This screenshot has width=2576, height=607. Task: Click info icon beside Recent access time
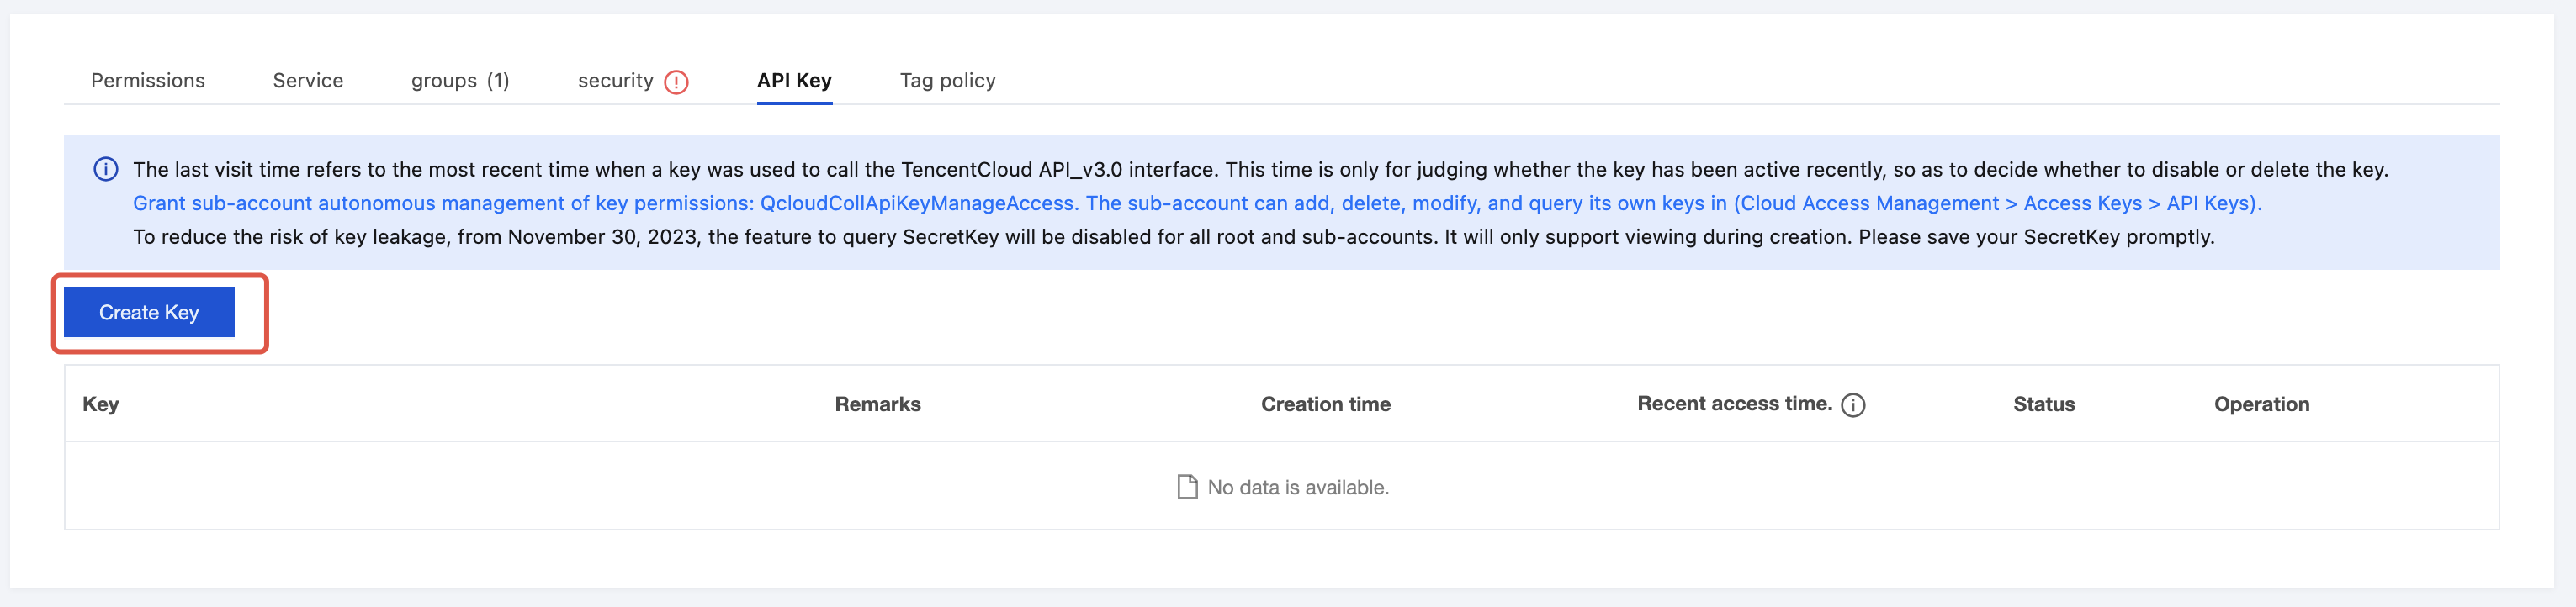[1853, 405]
